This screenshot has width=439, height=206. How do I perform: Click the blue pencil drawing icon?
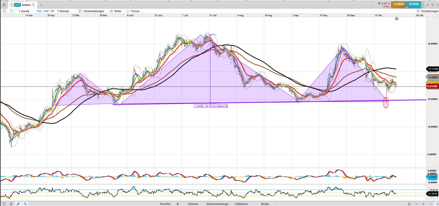point(18,204)
